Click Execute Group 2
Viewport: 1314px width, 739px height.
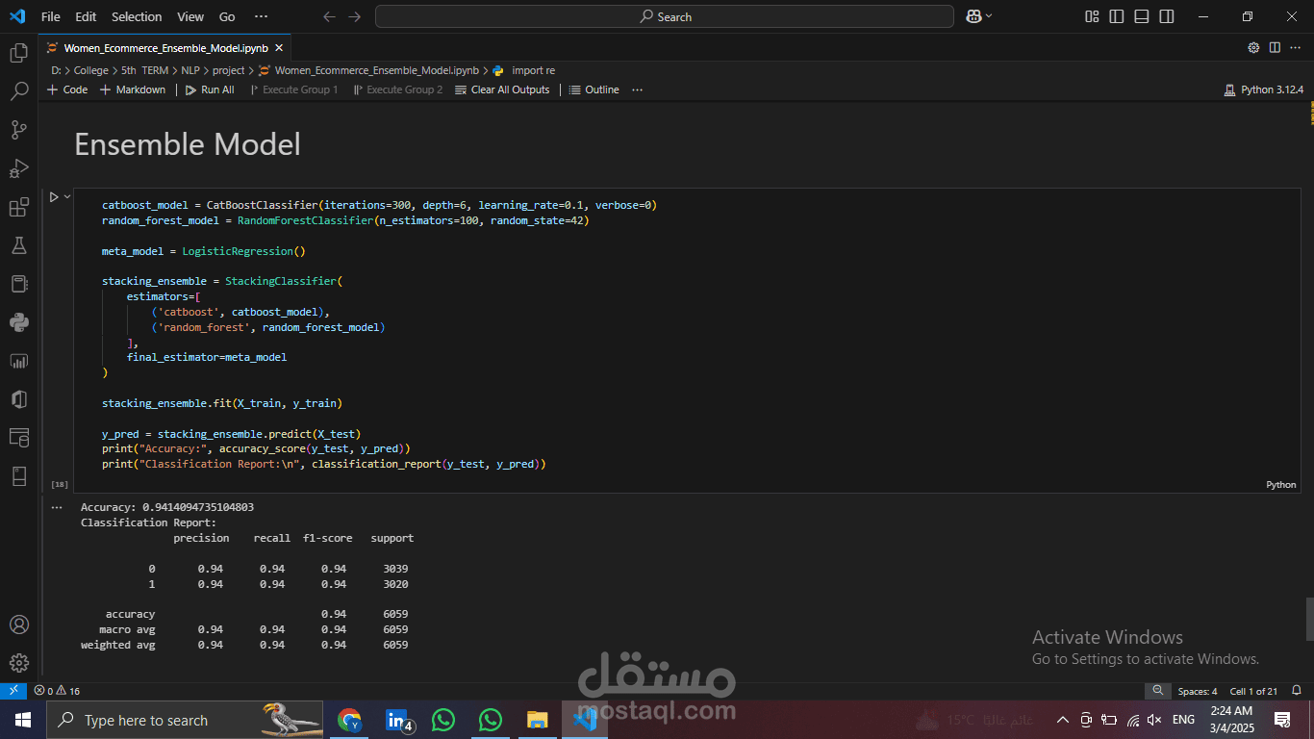click(x=398, y=89)
